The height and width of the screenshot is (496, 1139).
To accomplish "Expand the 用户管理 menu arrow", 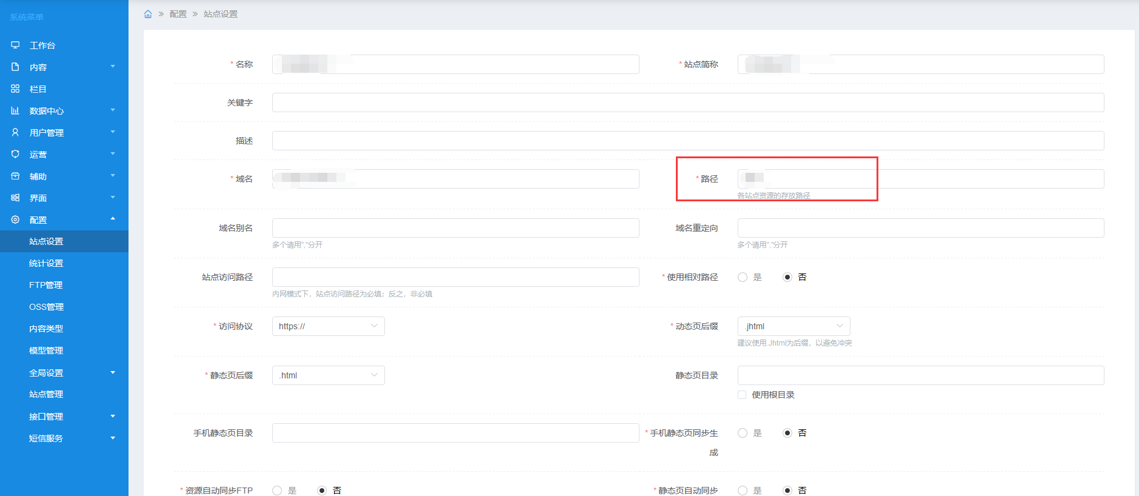I will (x=113, y=132).
